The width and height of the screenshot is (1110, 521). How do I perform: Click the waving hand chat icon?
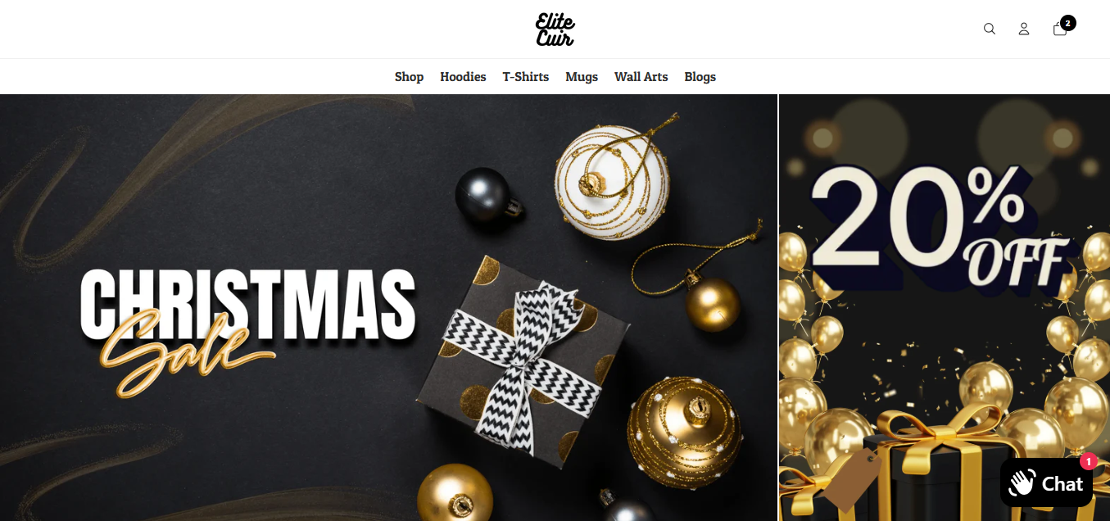(1022, 483)
